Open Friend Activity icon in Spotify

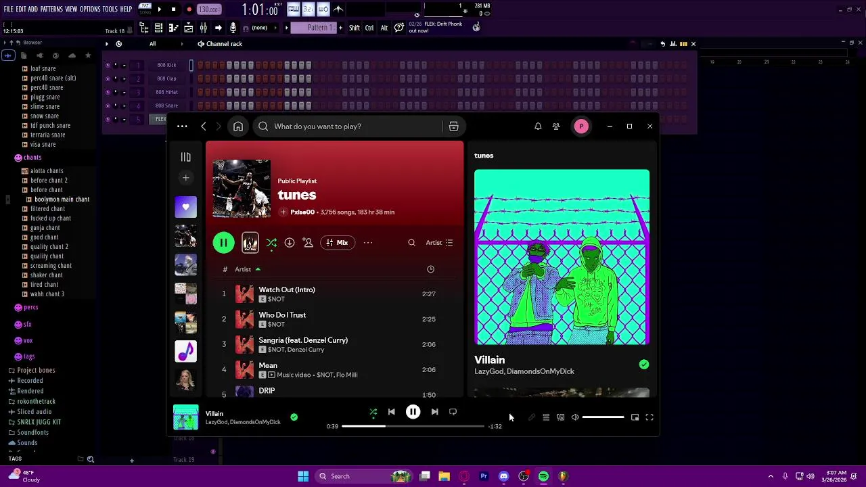click(556, 126)
